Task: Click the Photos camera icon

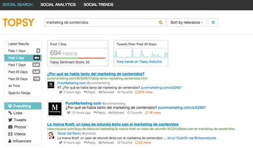Action: (11, 127)
